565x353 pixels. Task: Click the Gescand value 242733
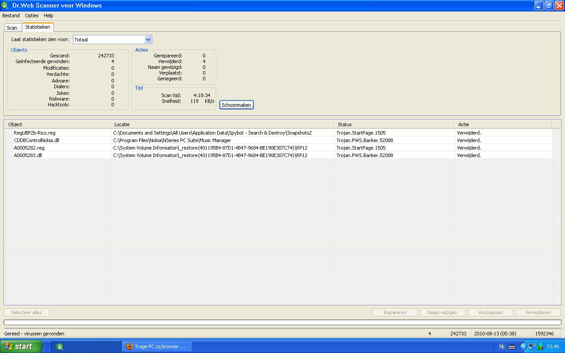click(106, 56)
